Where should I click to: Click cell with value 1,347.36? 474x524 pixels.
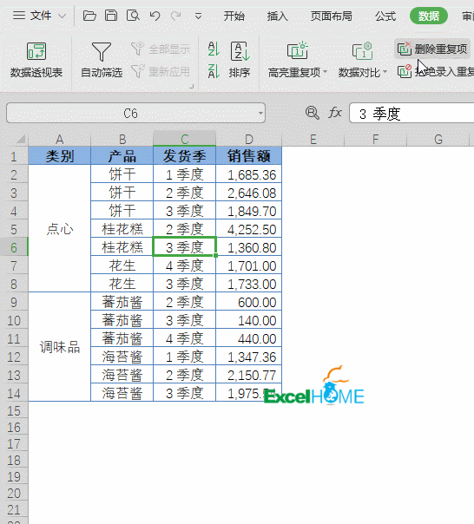[x=249, y=357]
